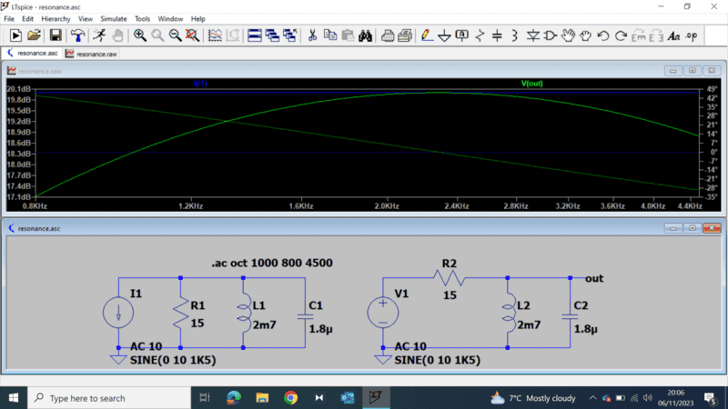Click the Redo arrow
Image resolution: width=728 pixels, height=409 pixels.
pyautogui.click(x=621, y=35)
